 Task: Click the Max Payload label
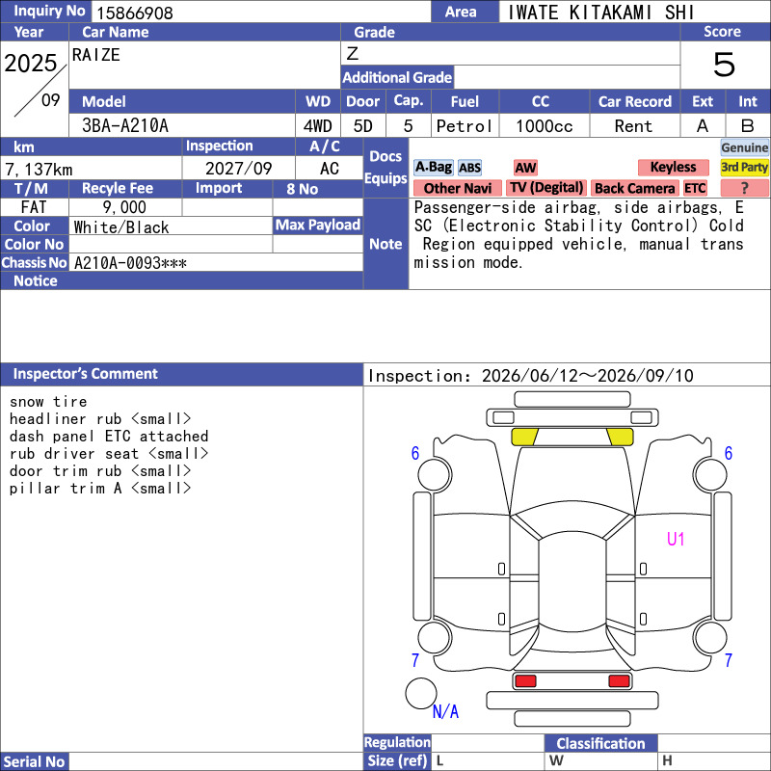coord(318,225)
